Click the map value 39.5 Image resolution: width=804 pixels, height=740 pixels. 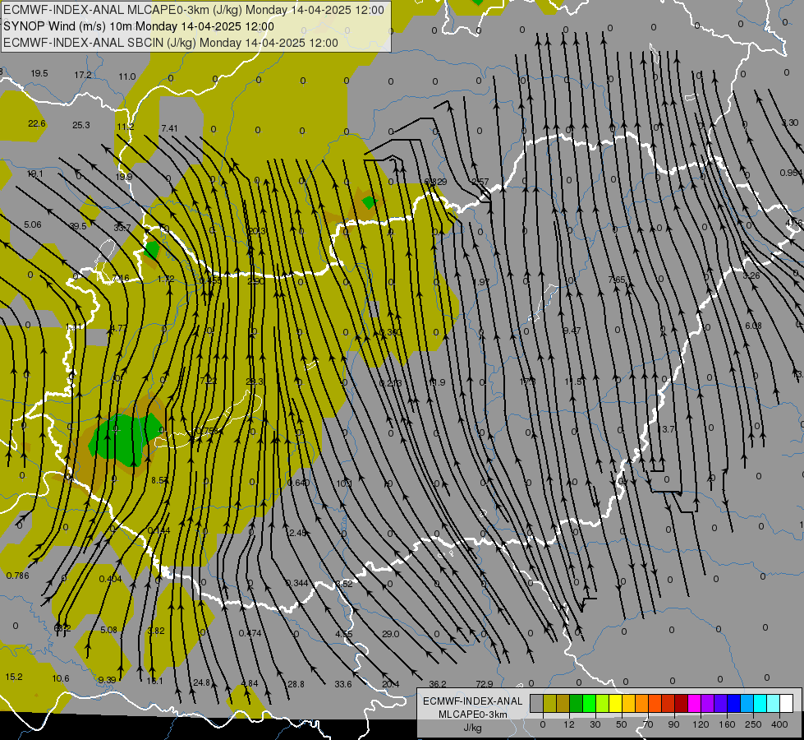[x=78, y=226]
